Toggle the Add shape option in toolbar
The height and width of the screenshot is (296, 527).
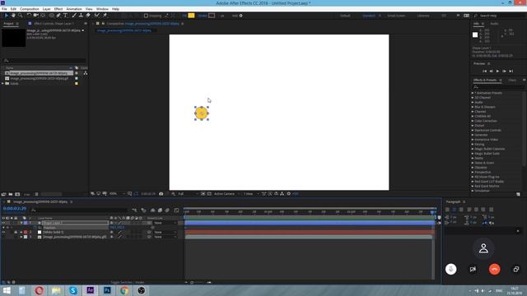[x=240, y=16]
